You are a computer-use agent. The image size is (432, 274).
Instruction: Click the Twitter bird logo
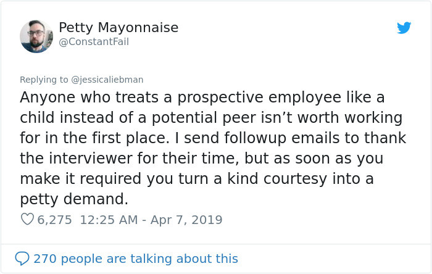pyautogui.click(x=404, y=28)
